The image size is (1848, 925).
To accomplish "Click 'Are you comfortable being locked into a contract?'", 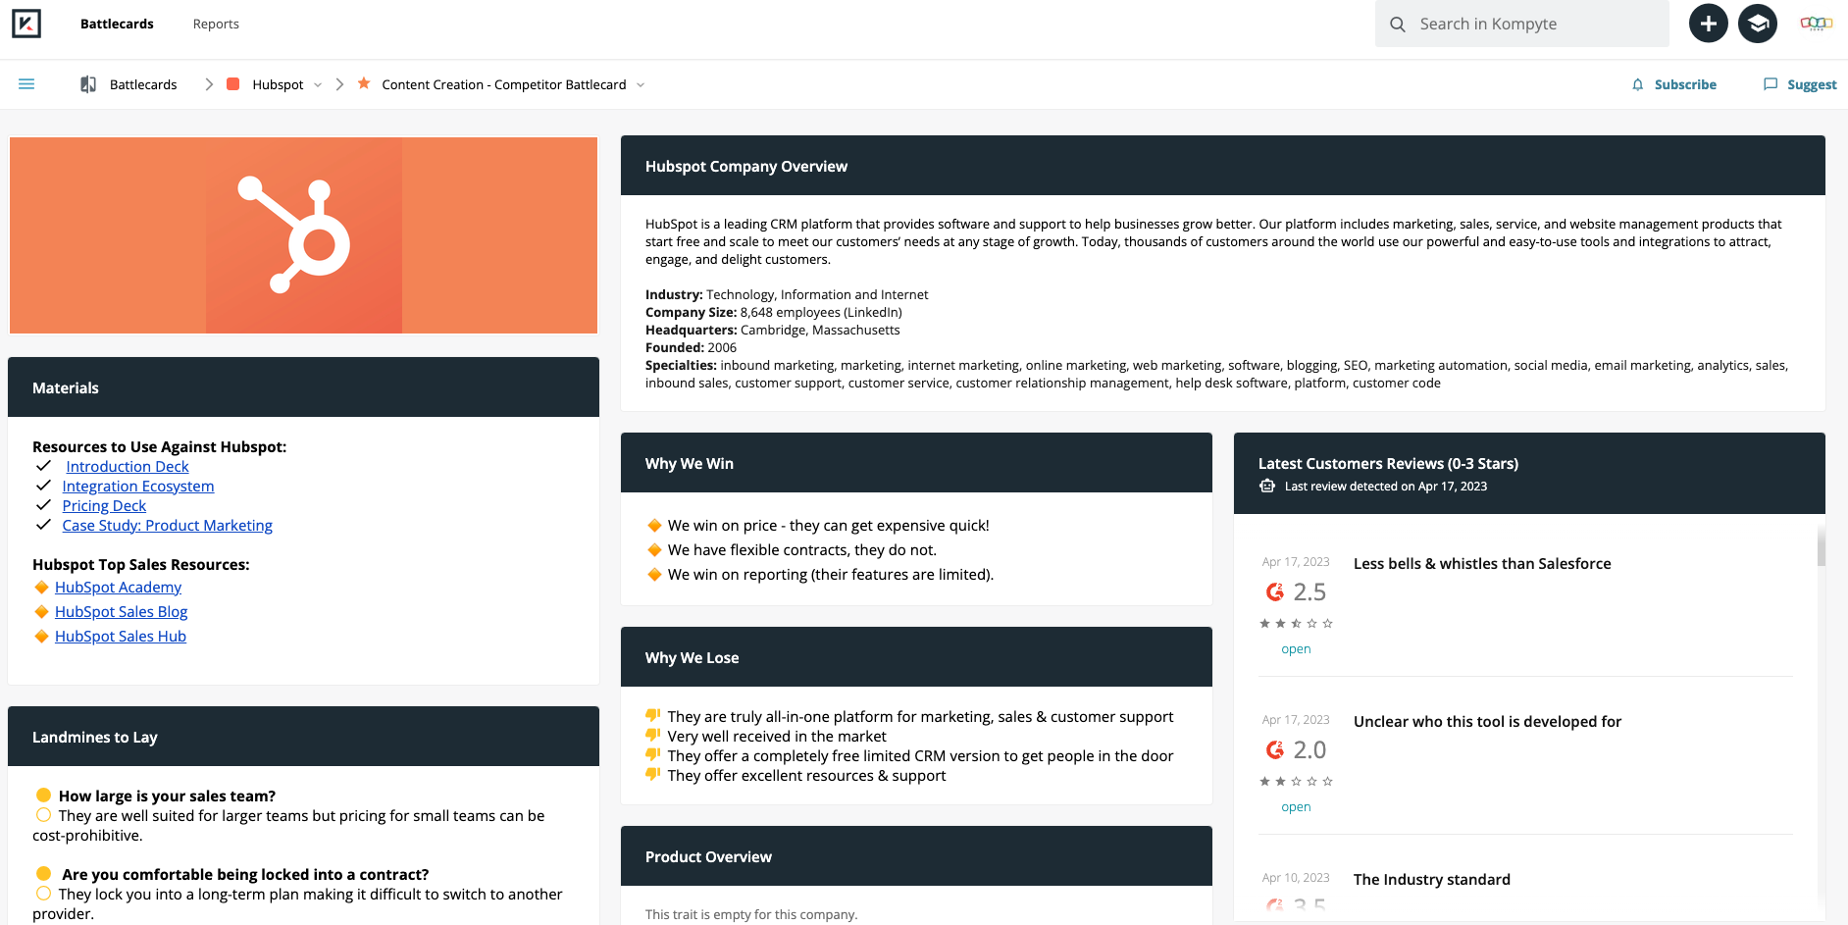I will coord(245,875).
